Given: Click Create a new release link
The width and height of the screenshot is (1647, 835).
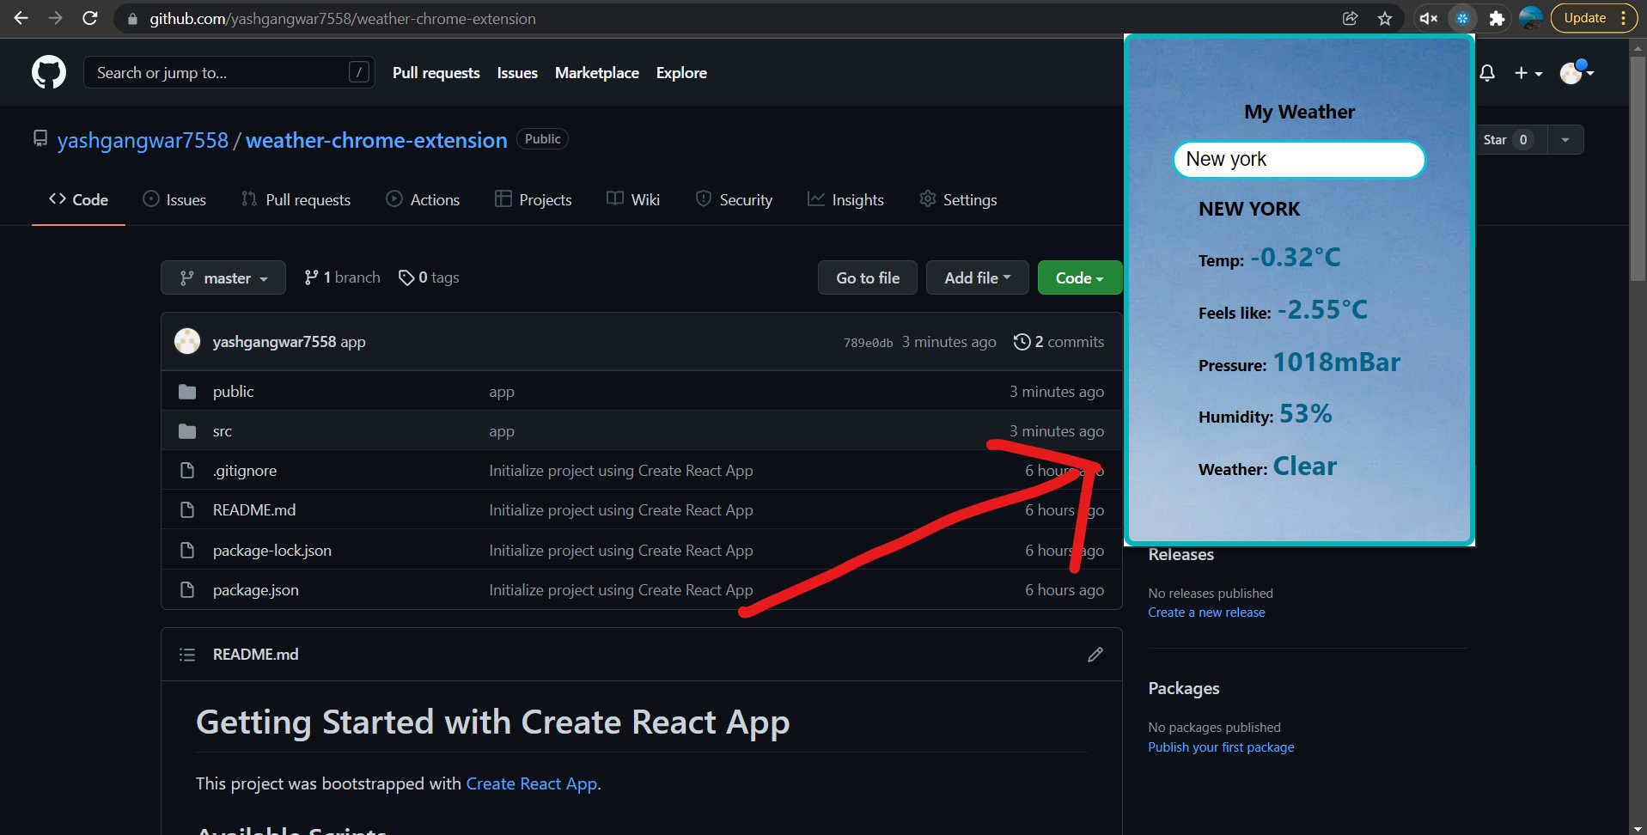Looking at the screenshot, I should pyautogui.click(x=1206, y=613).
